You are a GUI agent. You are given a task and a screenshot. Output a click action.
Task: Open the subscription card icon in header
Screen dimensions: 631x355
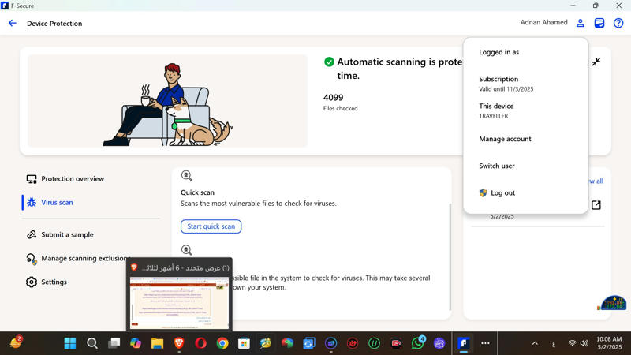click(599, 23)
